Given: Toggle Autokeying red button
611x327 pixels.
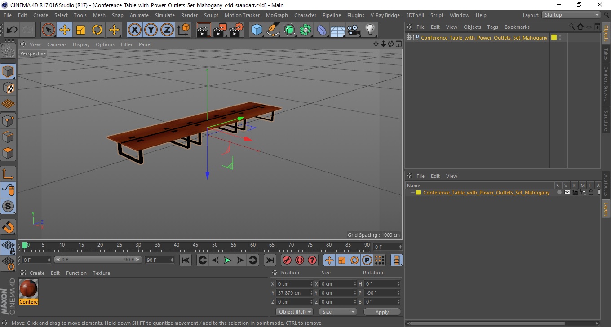Looking at the screenshot, I should [300, 260].
